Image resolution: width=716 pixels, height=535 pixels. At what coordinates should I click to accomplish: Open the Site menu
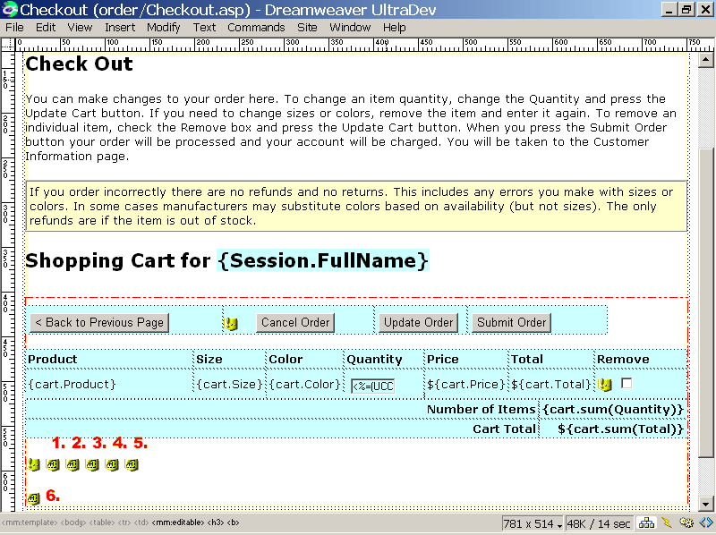coord(307,27)
